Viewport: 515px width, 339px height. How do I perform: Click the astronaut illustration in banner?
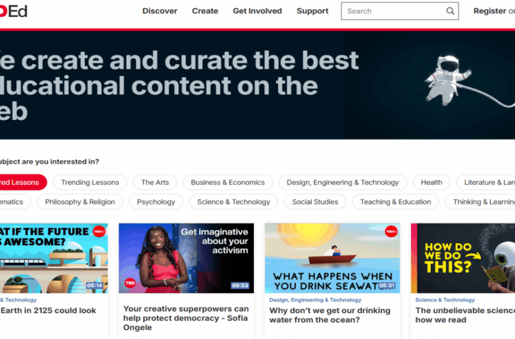click(x=447, y=81)
